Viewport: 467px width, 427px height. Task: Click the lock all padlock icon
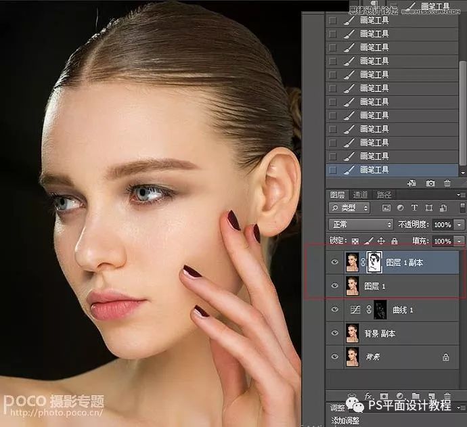click(395, 241)
